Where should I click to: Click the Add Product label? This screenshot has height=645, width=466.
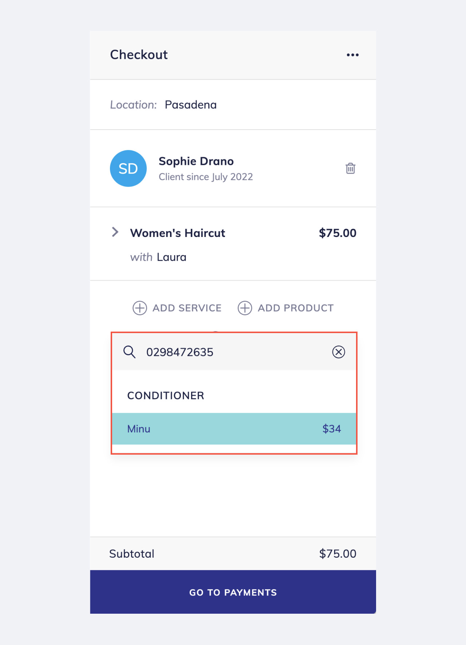pos(296,308)
